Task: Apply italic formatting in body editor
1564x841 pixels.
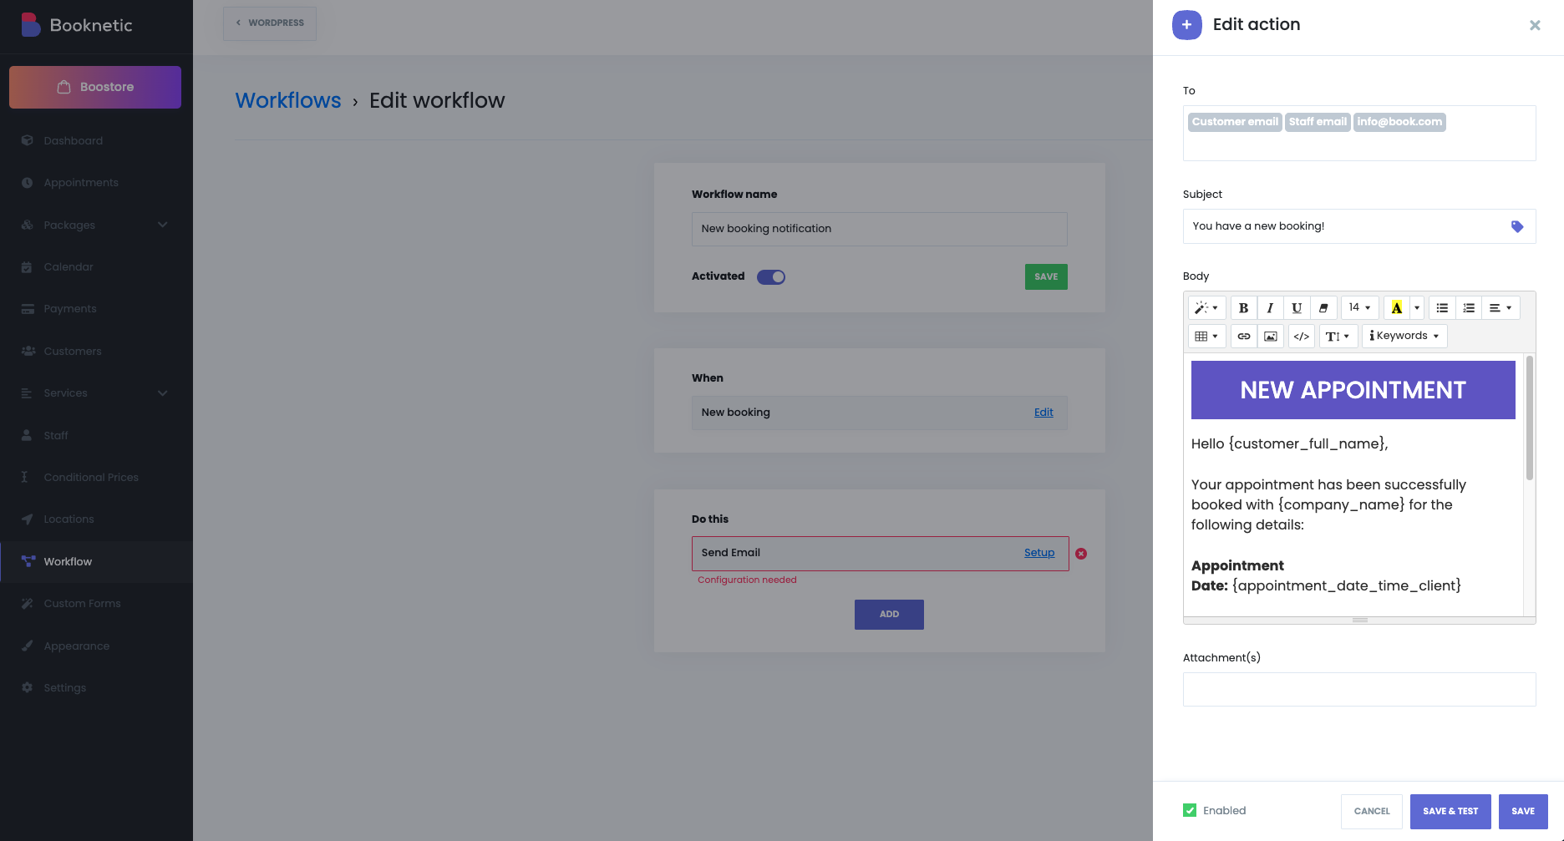Action: pyautogui.click(x=1270, y=308)
